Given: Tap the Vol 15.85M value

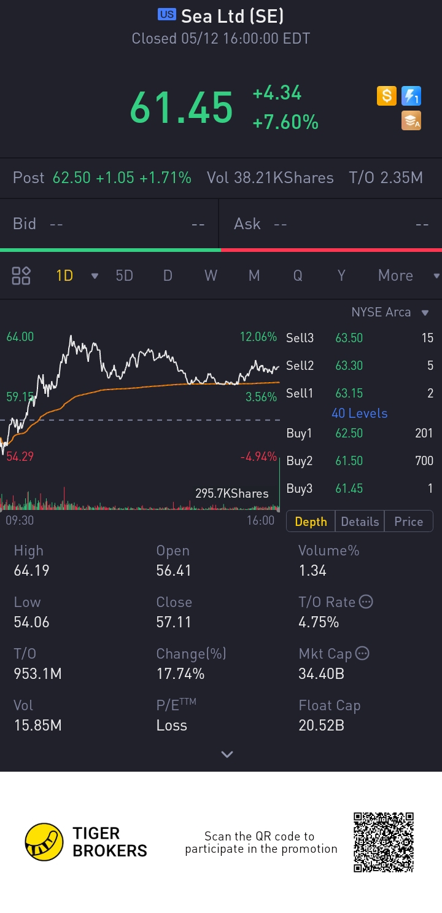Looking at the screenshot, I should [x=38, y=725].
